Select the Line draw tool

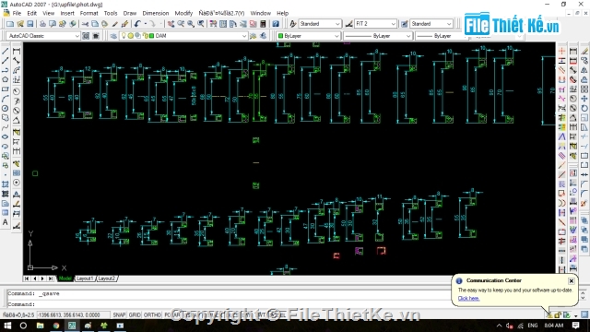(6, 51)
